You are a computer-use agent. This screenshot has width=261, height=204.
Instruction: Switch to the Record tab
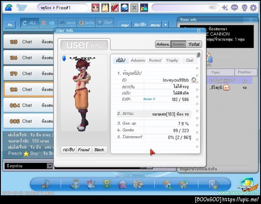click(155, 60)
